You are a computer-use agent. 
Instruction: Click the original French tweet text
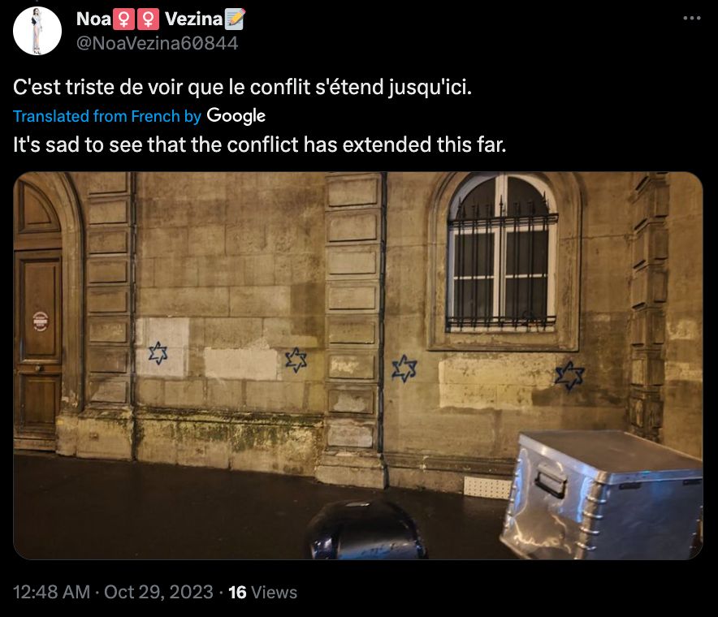[x=242, y=88]
